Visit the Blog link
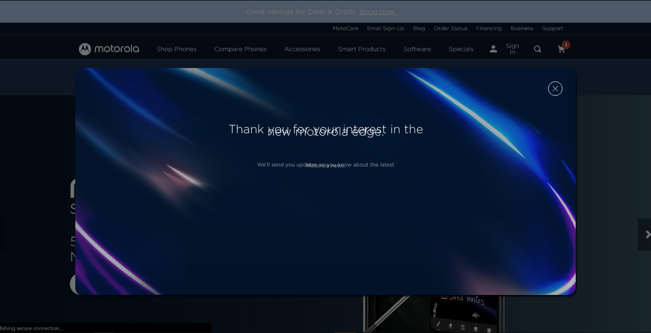 pos(419,29)
